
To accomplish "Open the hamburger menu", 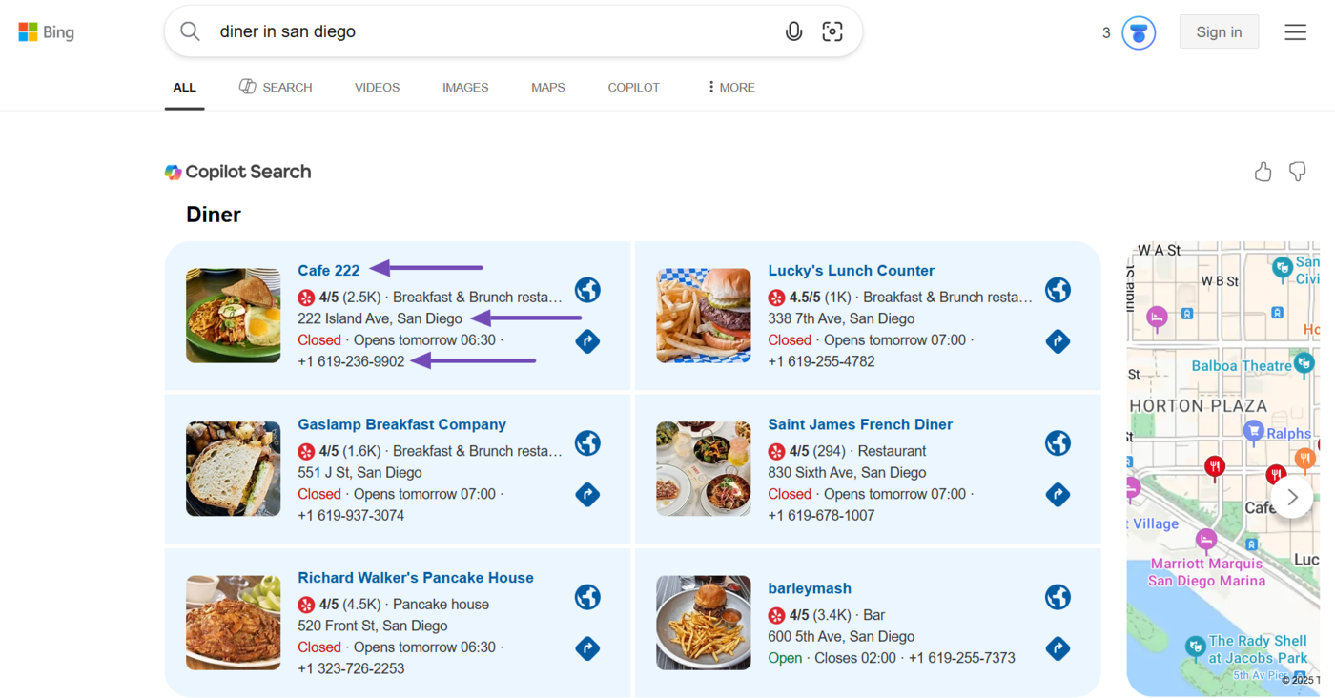I will (x=1295, y=31).
